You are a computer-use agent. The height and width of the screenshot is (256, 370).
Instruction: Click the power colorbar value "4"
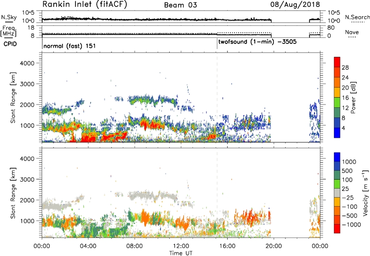[344, 128]
